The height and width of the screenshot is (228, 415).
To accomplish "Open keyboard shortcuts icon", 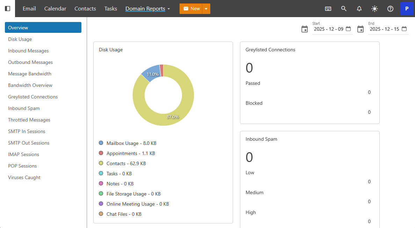I will [328, 9].
